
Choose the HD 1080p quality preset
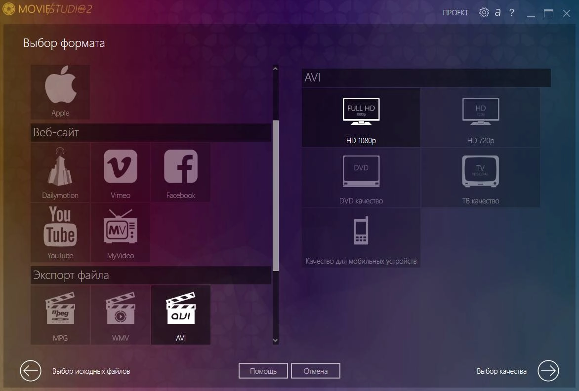pyautogui.click(x=361, y=117)
